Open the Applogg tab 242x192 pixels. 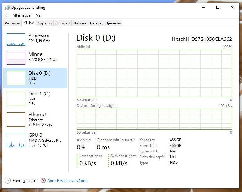pos(45,23)
